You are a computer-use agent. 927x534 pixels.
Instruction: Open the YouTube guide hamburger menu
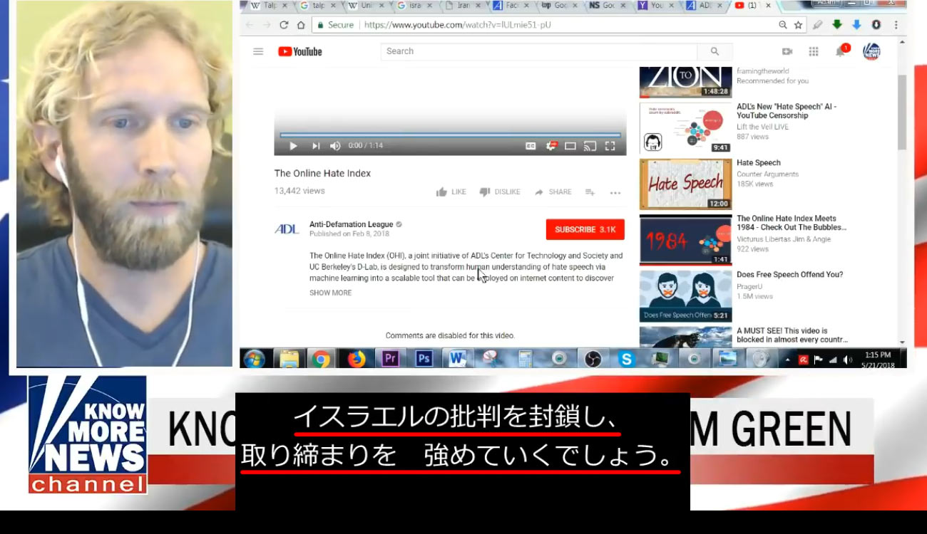click(258, 51)
